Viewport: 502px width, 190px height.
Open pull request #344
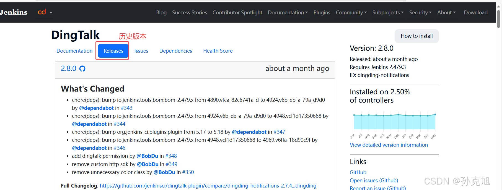120,124
